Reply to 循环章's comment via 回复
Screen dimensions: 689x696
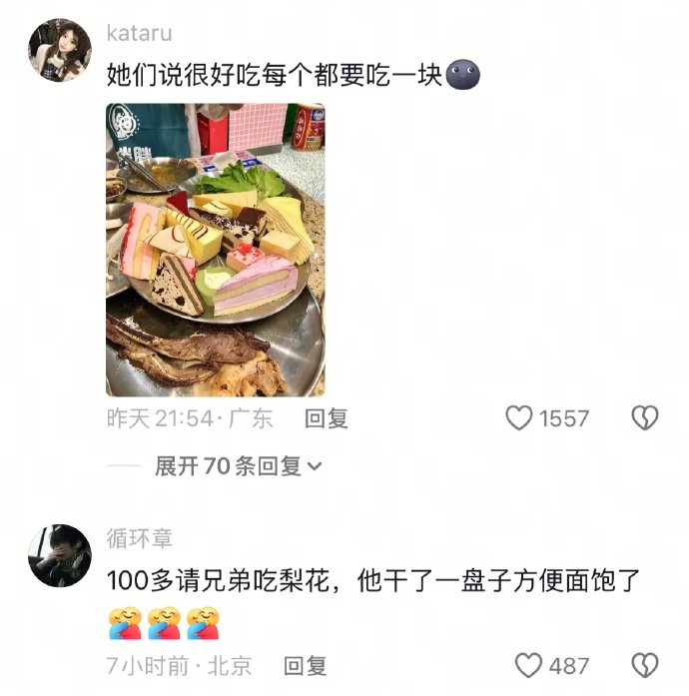tap(305, 666)
